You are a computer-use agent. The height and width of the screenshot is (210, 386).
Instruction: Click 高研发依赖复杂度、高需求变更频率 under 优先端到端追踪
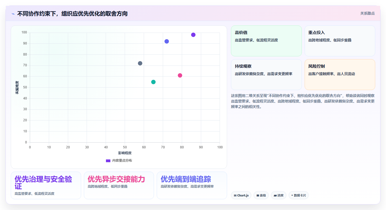pyautogui.click(x=187, y=187)
